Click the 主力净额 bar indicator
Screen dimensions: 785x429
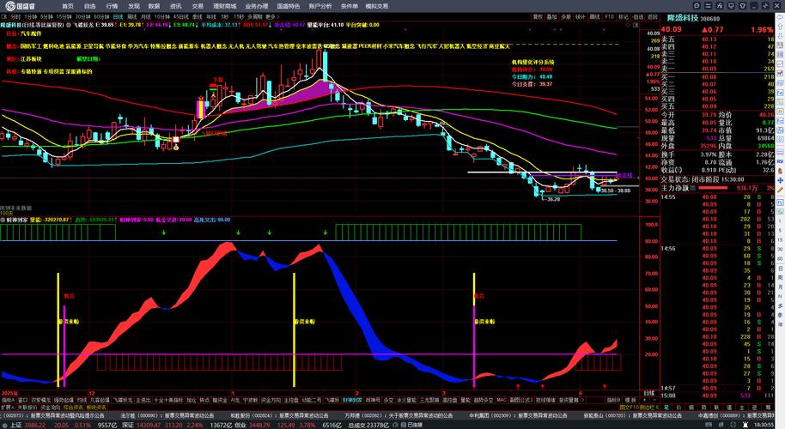713,188
